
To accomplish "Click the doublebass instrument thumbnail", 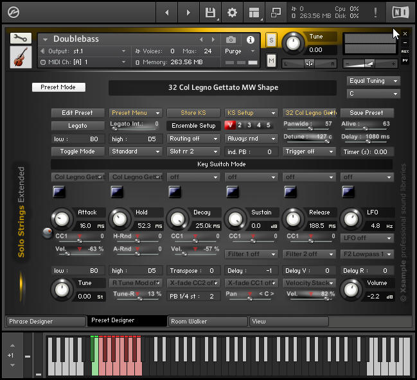I will tap(21, 57).
